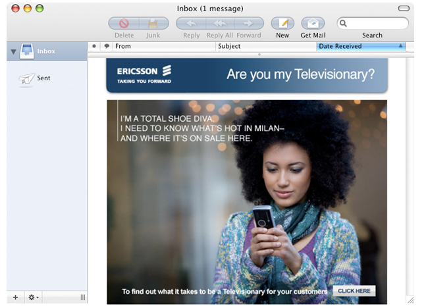This screenshot has height=306, width=428.
Task: Click the Reply arrow button
Action: click(x=192, y=24)
